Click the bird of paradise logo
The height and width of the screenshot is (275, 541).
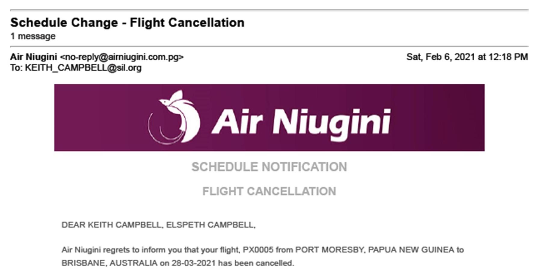click(x=174, y=117)
